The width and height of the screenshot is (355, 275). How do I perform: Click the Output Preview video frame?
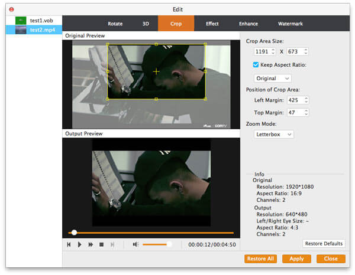click(151, 182)
